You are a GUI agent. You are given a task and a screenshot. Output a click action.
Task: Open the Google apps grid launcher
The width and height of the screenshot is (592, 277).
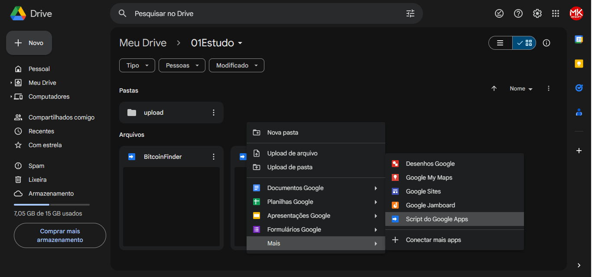[556, 13]
